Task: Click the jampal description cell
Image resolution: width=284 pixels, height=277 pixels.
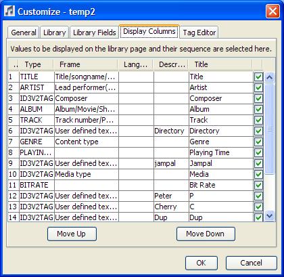Action: tap(171, 163)
